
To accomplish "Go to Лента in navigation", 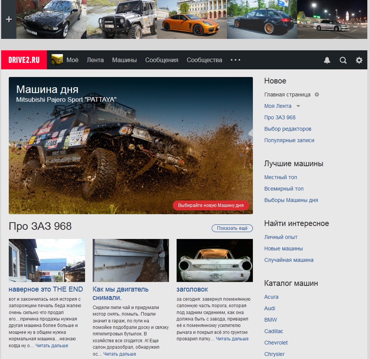I will 95,60.
